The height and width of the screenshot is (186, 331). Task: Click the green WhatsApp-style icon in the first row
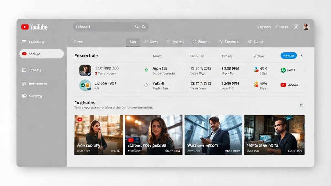pyautogui.click(x=283, y=70)
